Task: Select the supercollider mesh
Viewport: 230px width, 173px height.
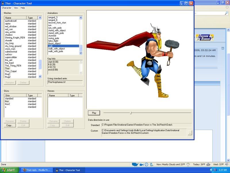Action: pos(11,57)
